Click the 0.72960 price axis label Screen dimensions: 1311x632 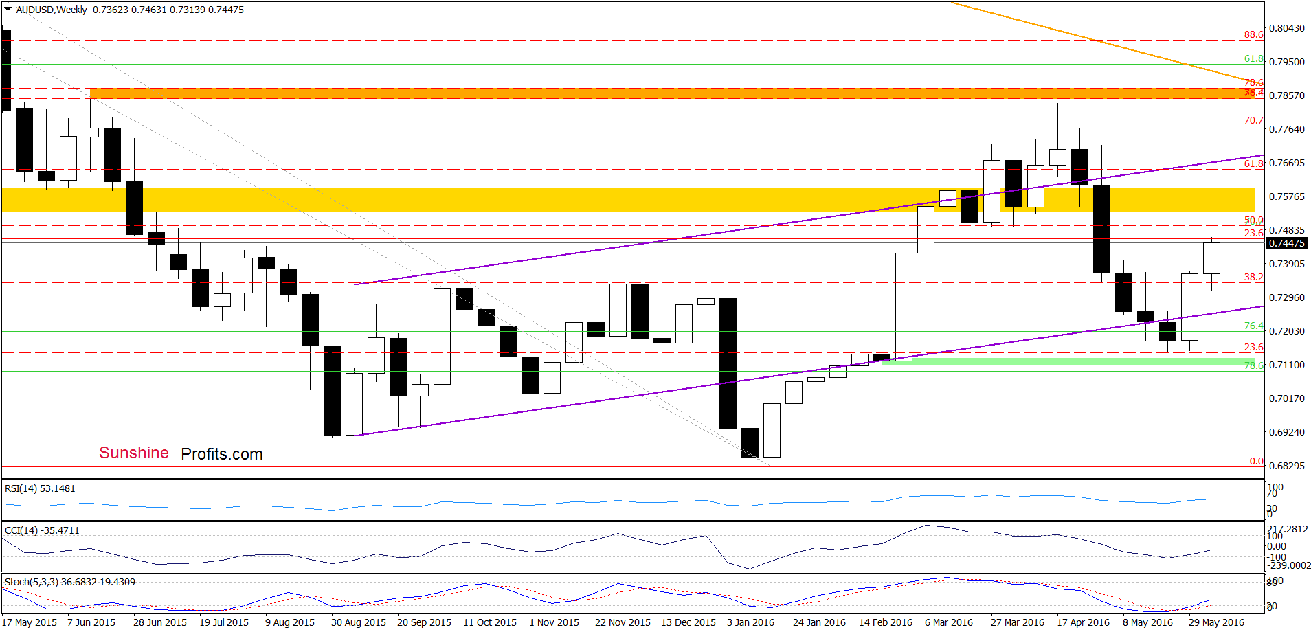tap(1286, 297)
